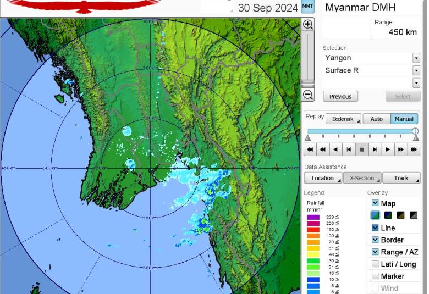
Task: Enable the Lati / Long overlay
Action: point(375,264)
